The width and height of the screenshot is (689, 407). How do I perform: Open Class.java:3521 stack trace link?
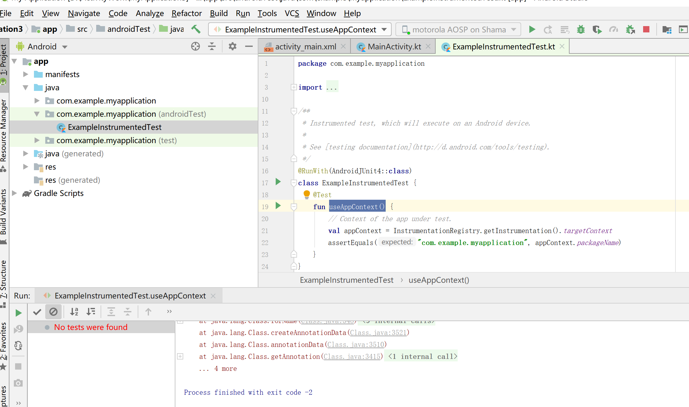(x=378, y=332)
